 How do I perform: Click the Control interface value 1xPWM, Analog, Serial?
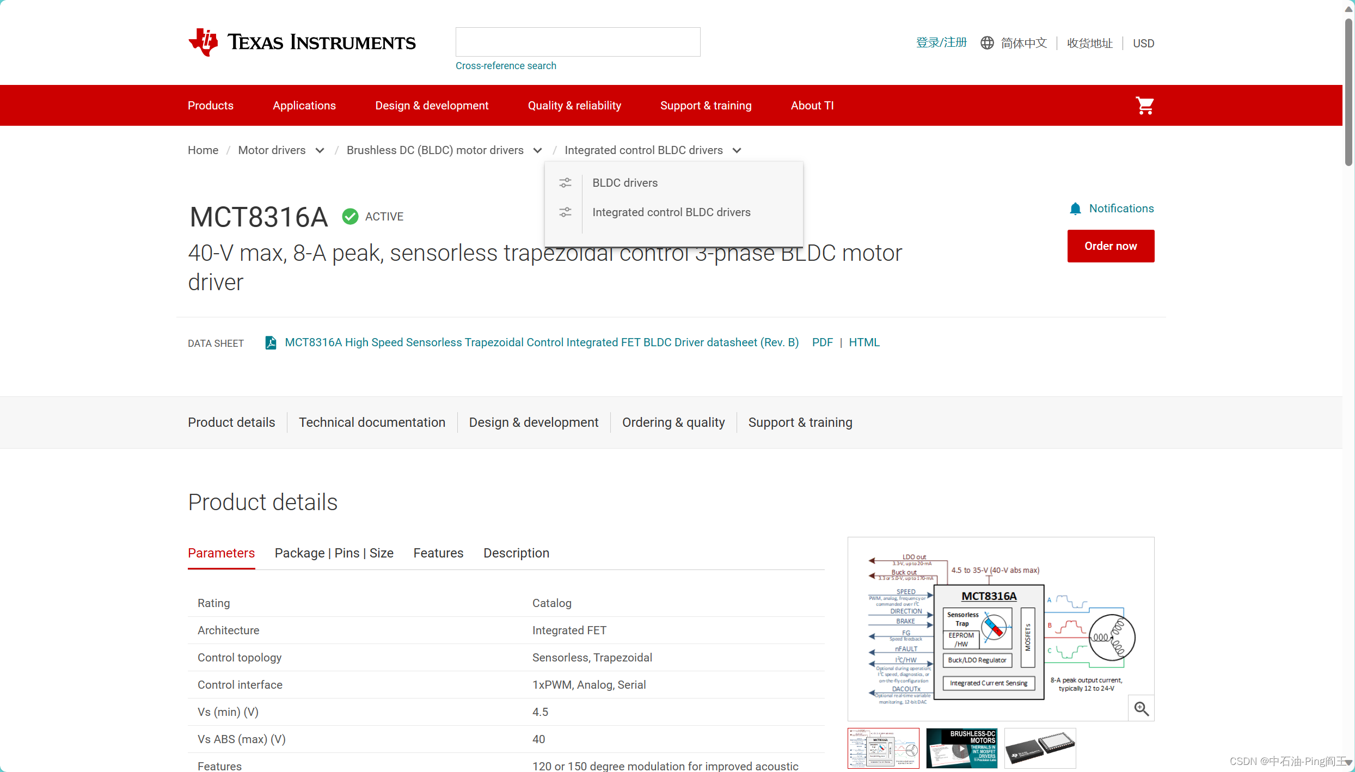click(x=589, y=685)
